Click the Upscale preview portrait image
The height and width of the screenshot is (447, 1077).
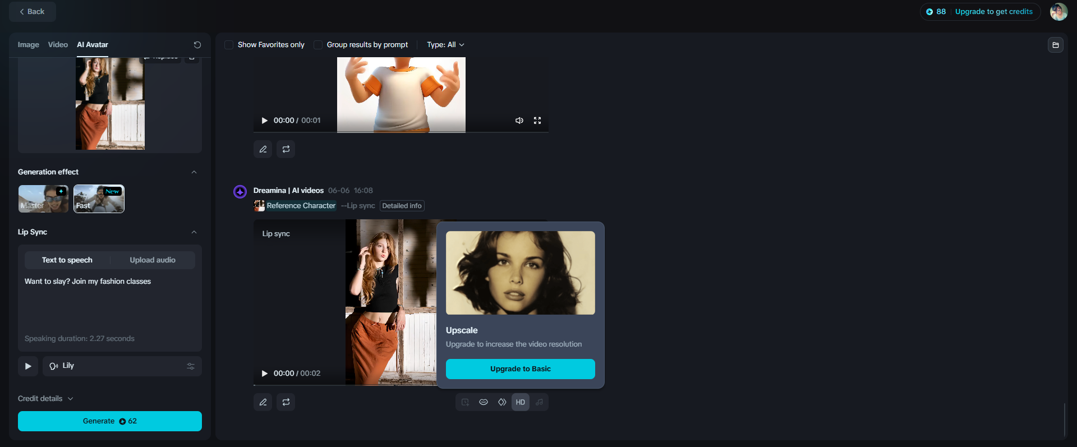(521, 273)
